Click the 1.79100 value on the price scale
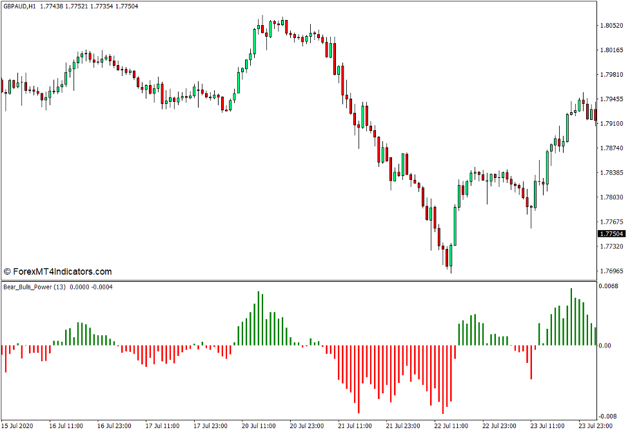This screenshot has width=630, height=432. click(x=611, y=123)
